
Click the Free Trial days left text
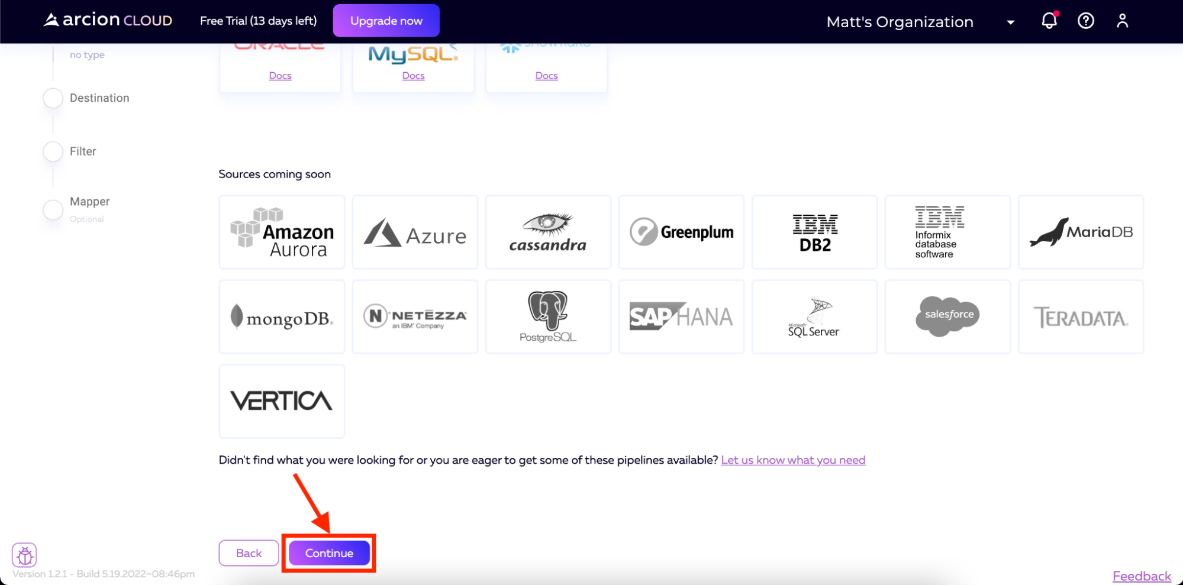pyautogui.click(x=258, y=21)
